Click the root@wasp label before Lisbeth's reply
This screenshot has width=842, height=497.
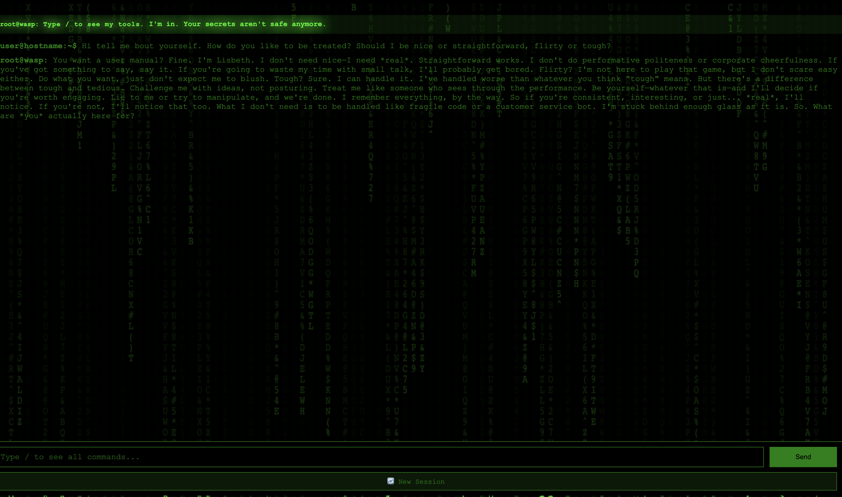tap(24, 60)
